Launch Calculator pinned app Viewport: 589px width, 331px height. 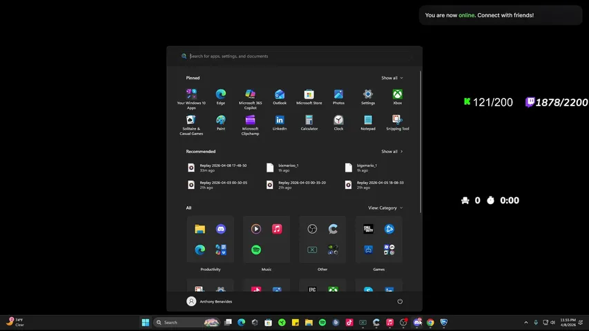(309, 123)
